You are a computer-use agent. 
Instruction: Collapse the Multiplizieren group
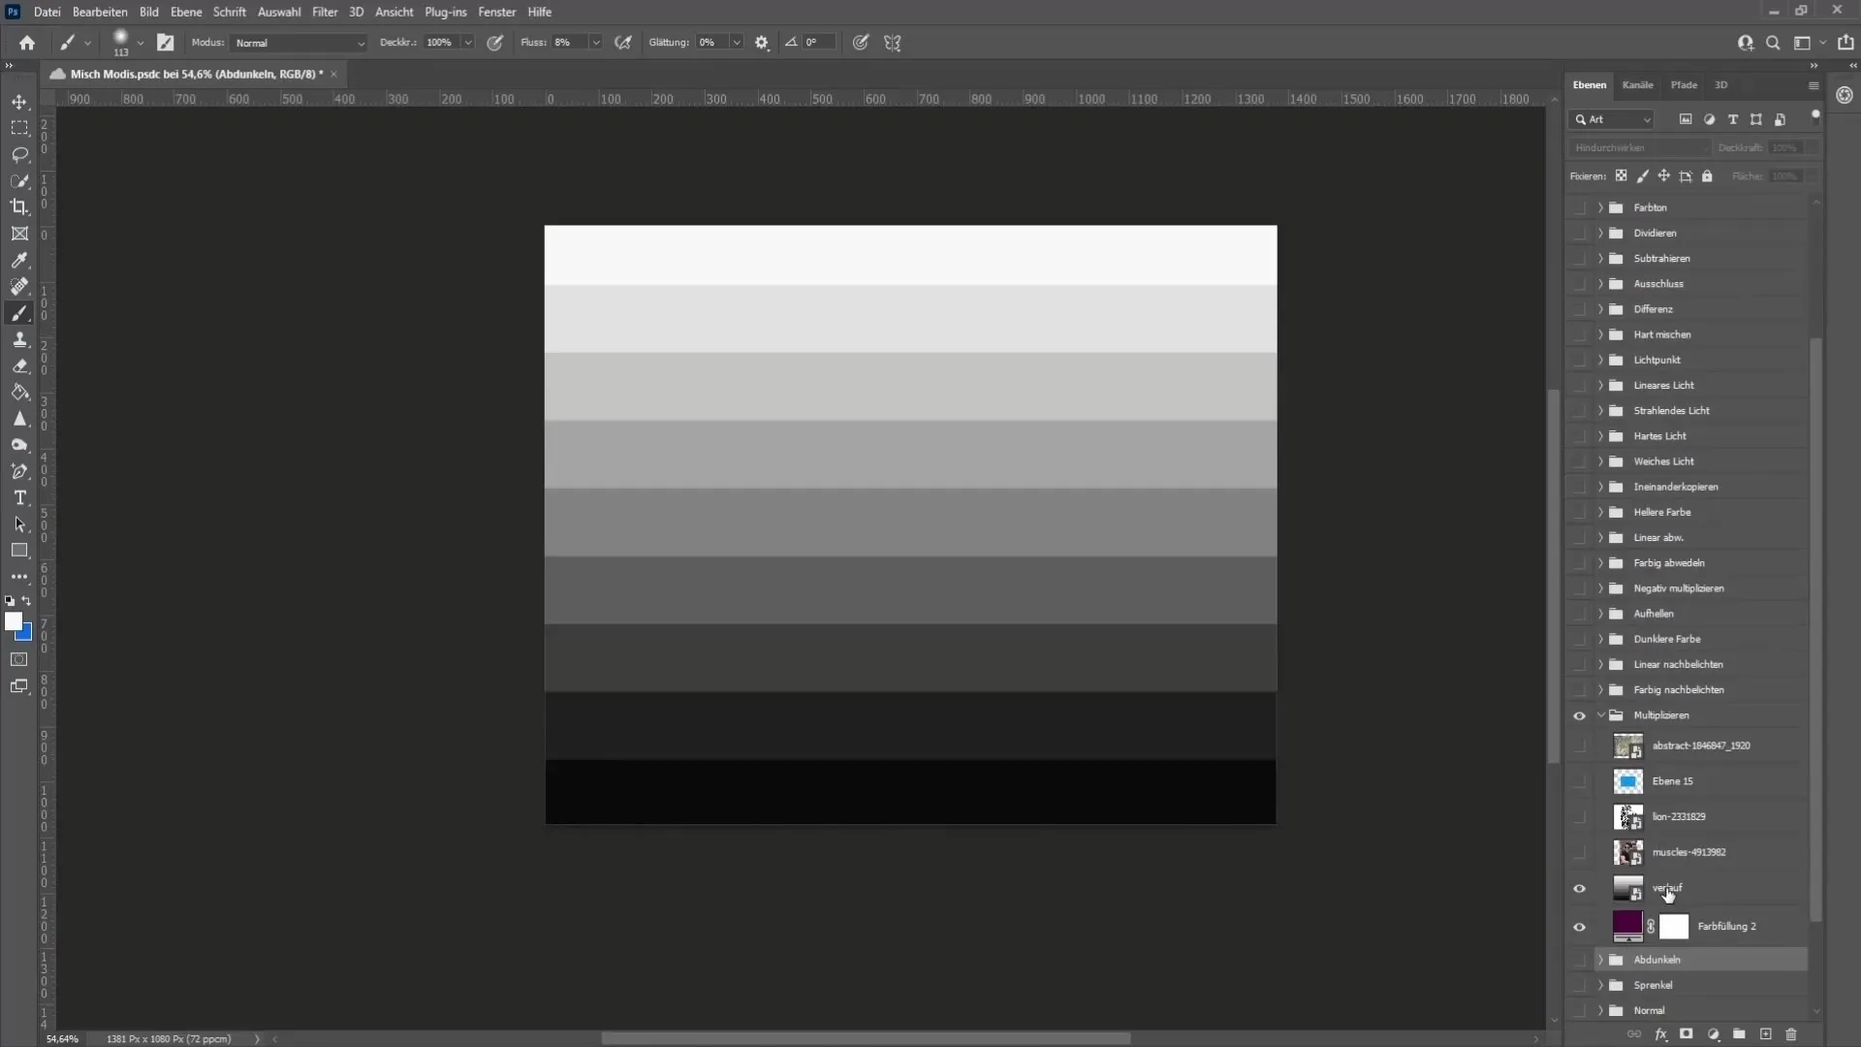[1600, 715]
